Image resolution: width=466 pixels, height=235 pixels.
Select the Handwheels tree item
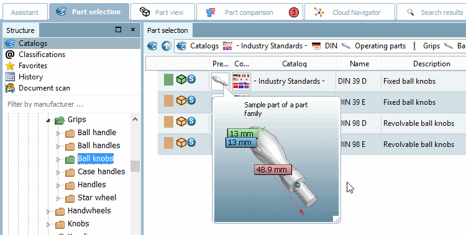[89, 211]
